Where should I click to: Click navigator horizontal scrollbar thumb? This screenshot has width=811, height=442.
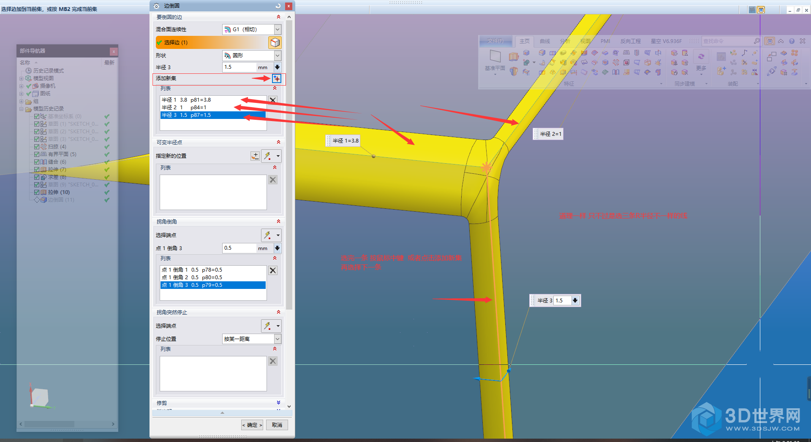click(49, 424)
